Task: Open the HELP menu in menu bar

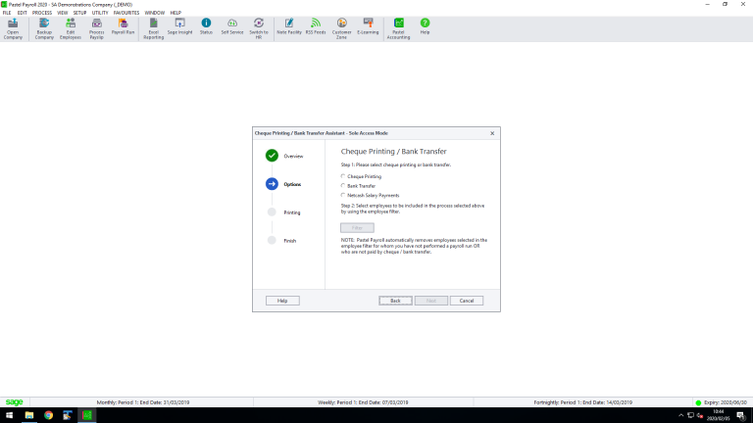Action: [x=176, y=13]
